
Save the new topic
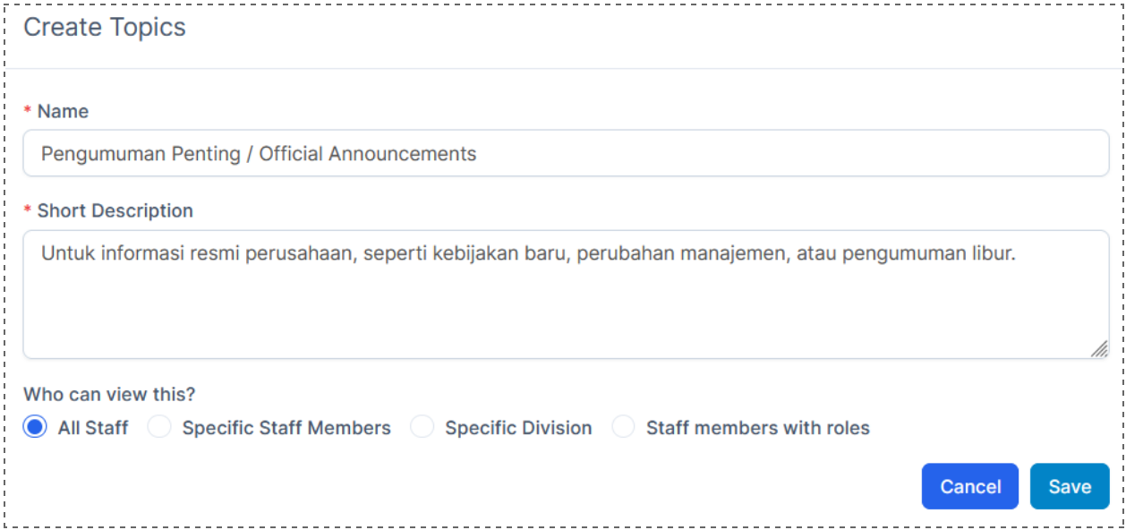coord(1070,486)
